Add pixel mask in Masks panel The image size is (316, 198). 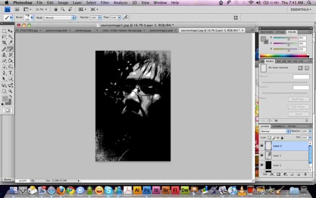pyautogui.click(x=300, y=68)
